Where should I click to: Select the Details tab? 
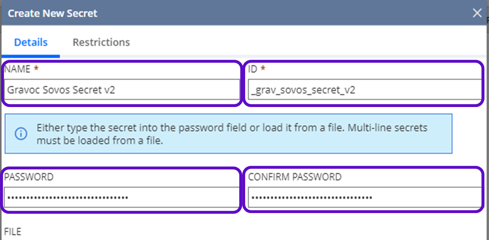coord(31,42)
